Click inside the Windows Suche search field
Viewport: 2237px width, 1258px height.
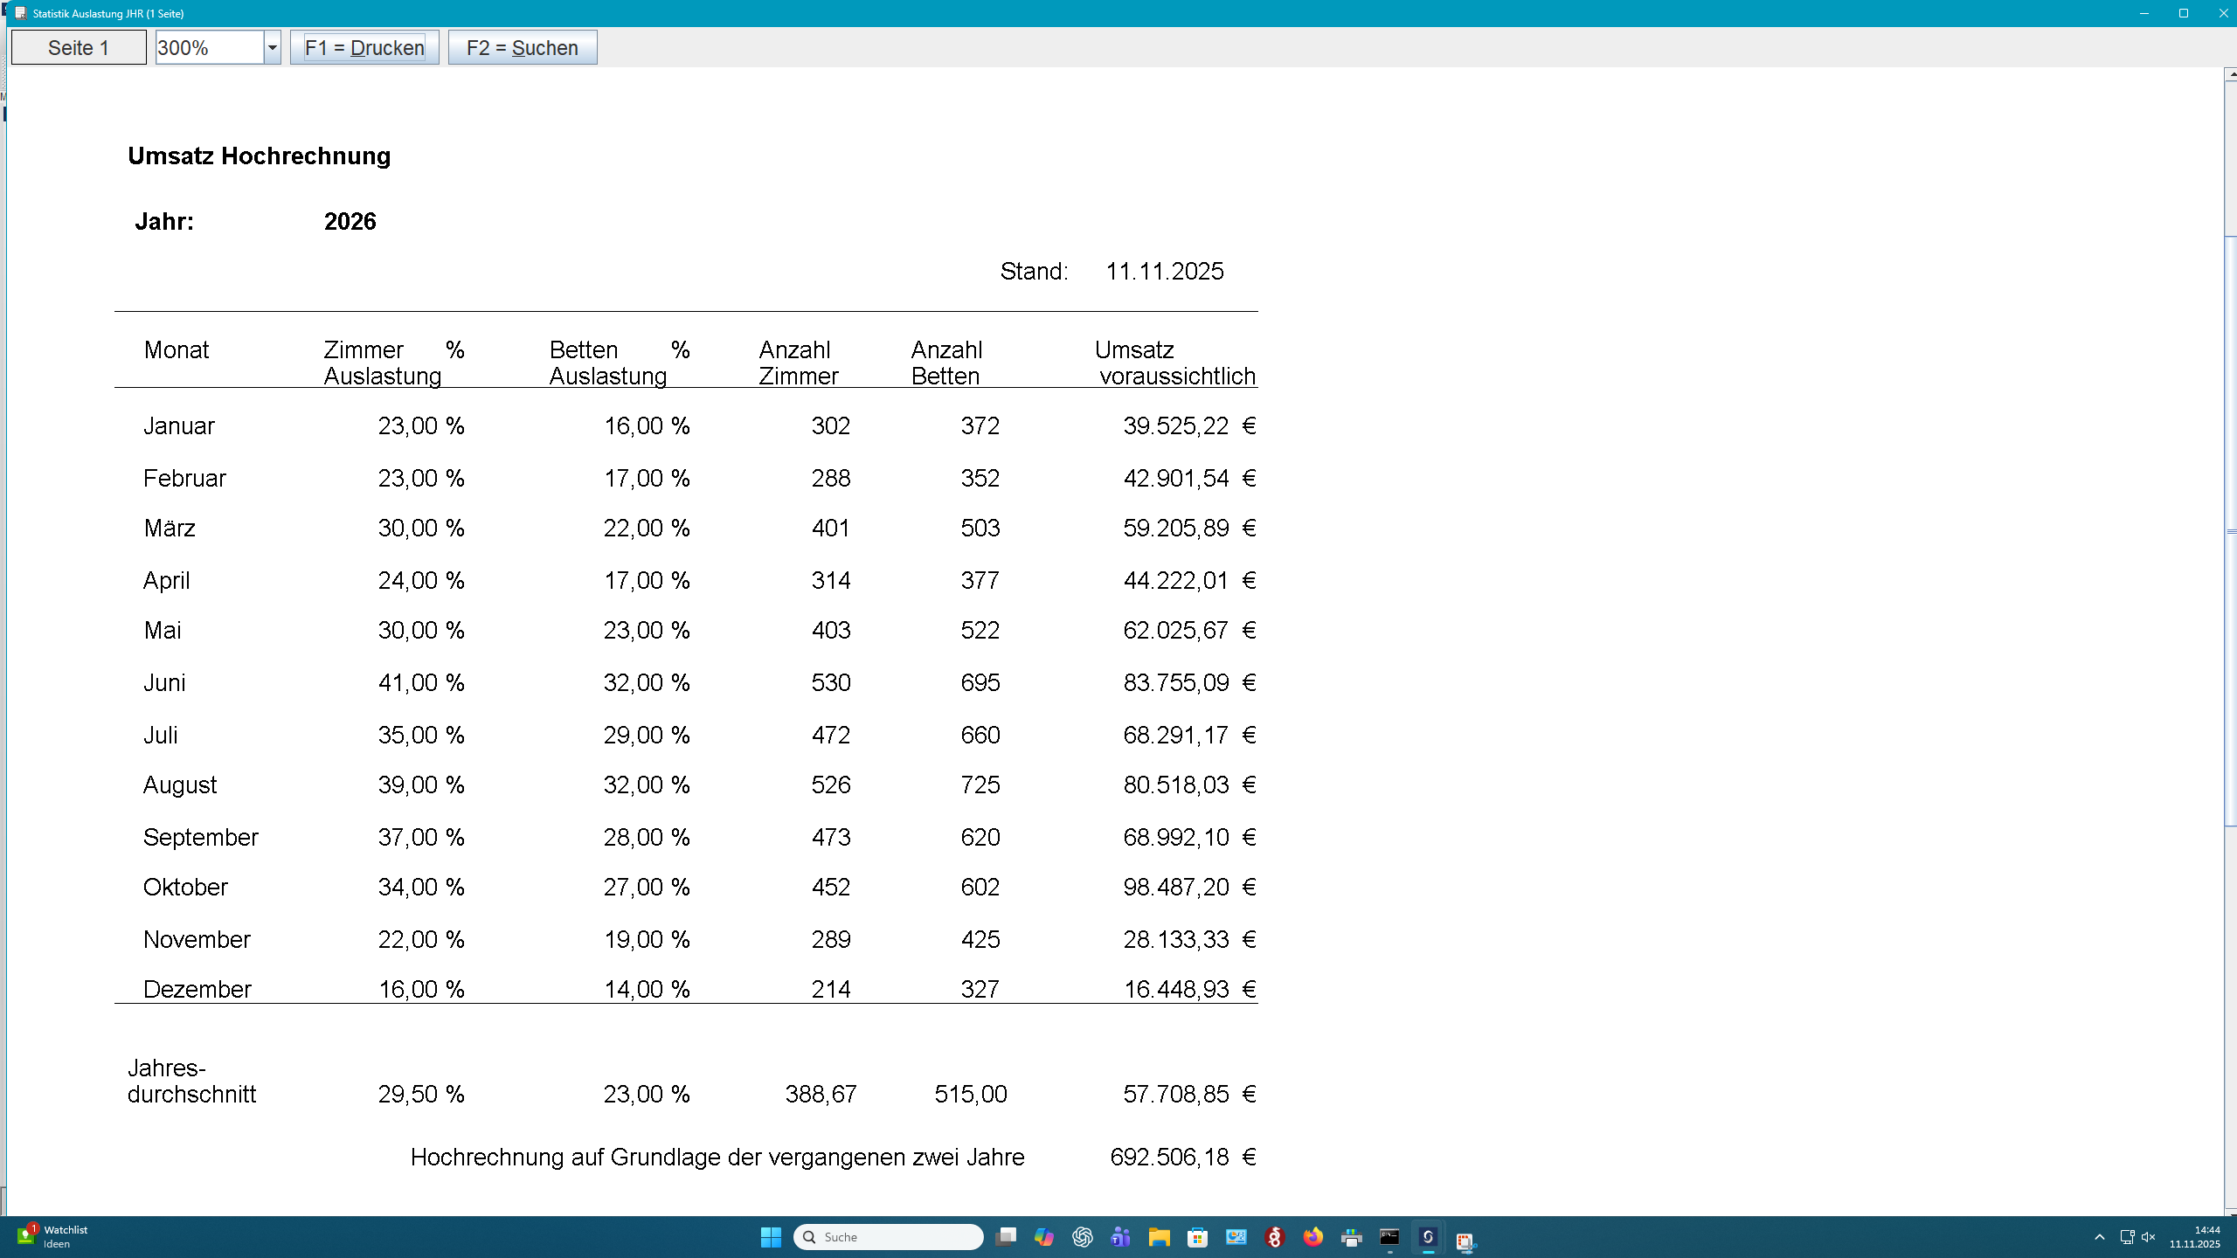click(887, 1237)
